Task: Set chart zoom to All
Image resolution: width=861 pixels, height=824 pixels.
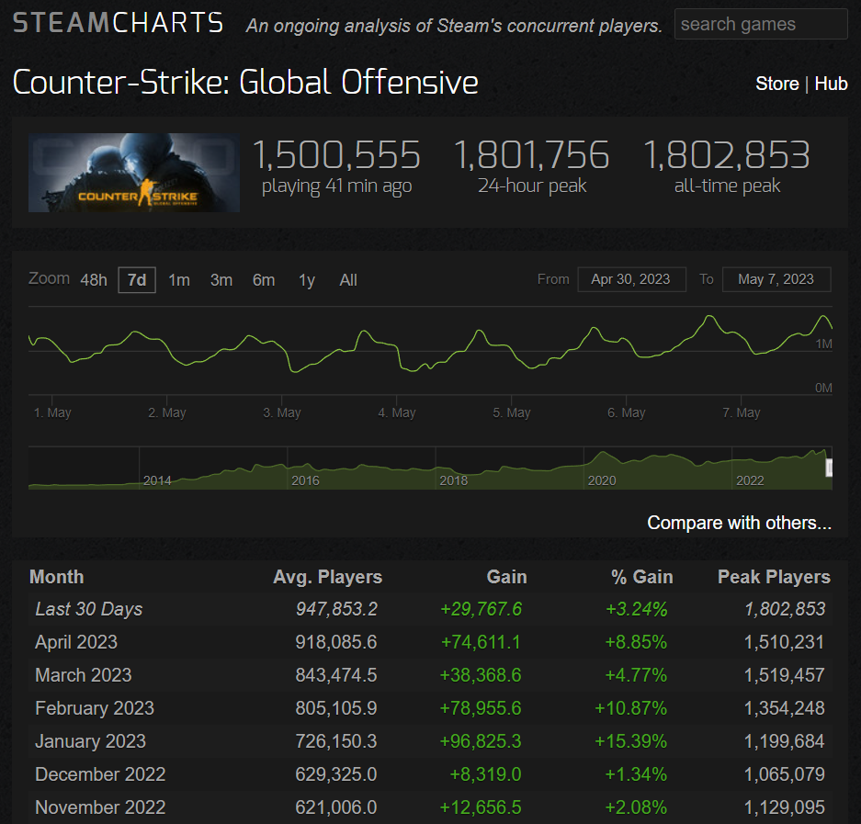Action: click(348, 280)
